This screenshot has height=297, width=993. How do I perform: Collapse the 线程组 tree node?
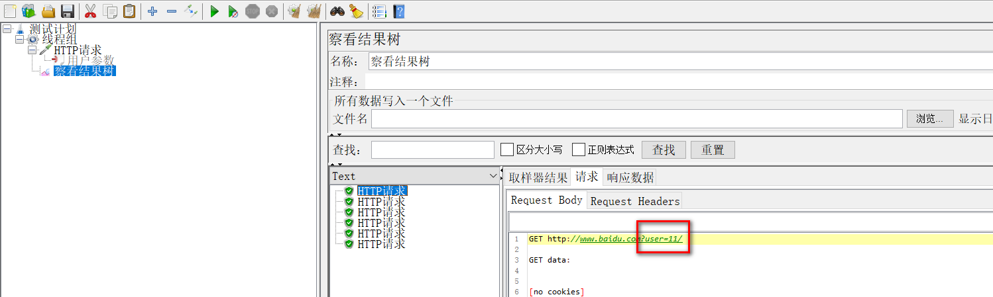pos(19,40)
